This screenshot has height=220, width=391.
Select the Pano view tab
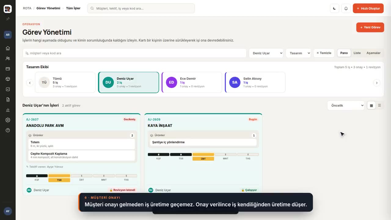click(x=344, y=53)
